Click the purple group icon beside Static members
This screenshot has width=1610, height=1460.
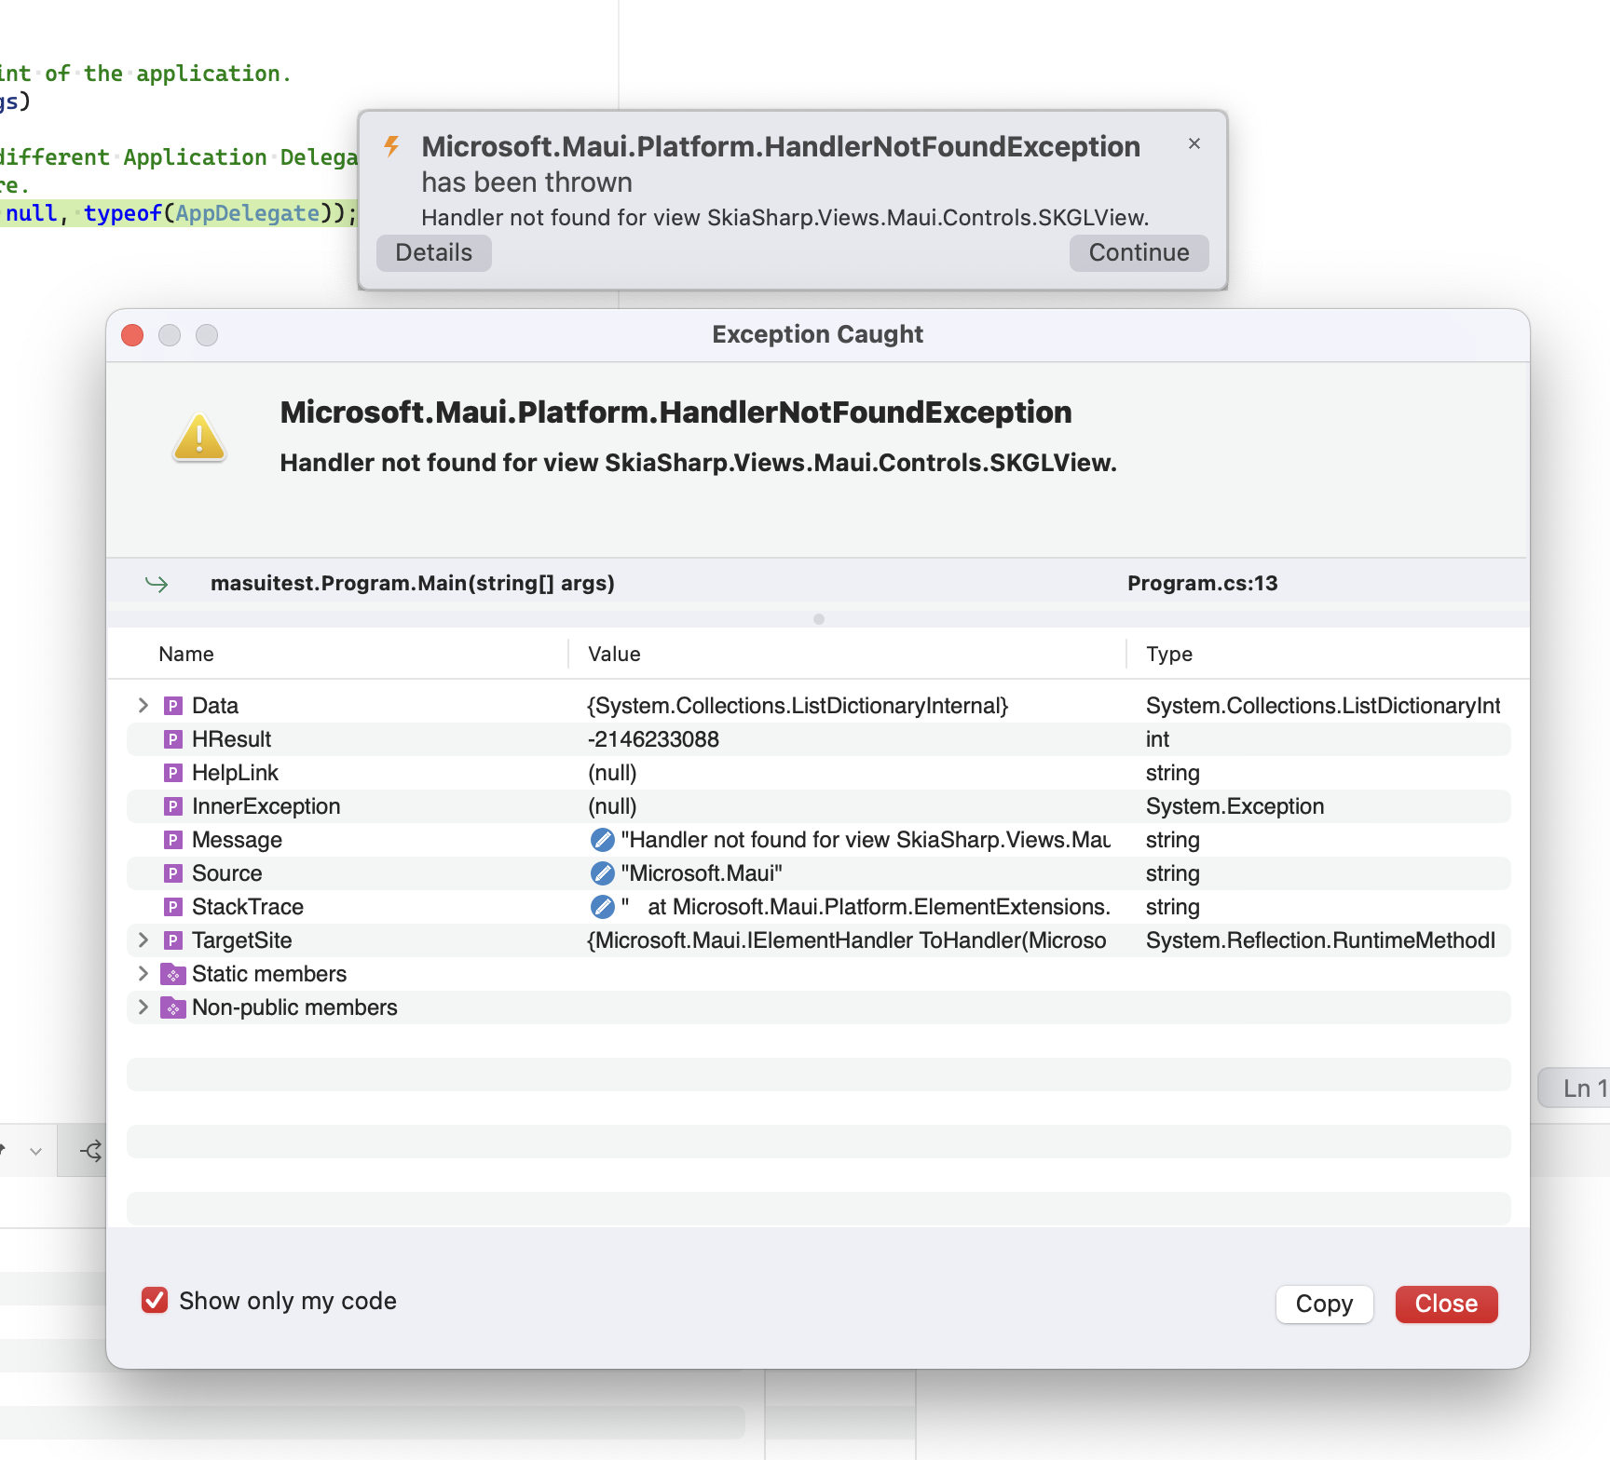click(x=173, y=973)
